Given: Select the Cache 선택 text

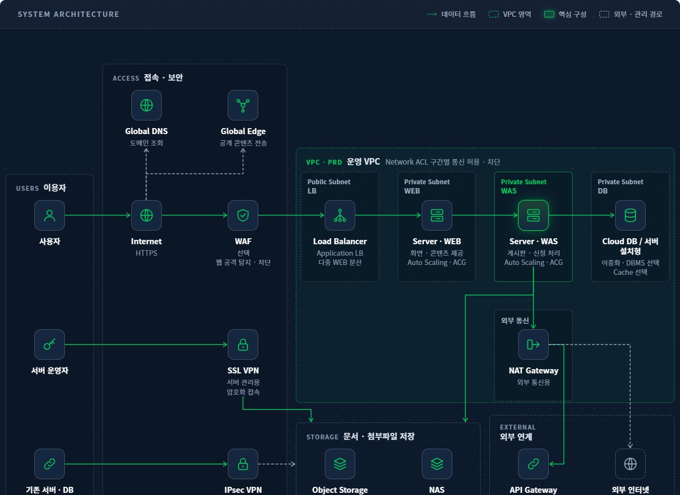Looking at the screenshot, I should [630, 272].
